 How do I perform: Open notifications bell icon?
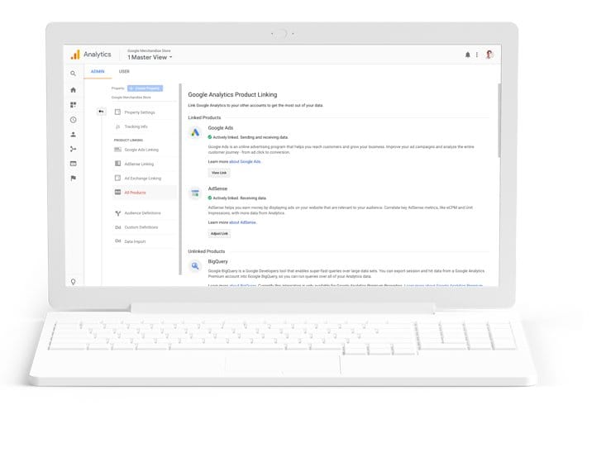click(x=468, y=55)
